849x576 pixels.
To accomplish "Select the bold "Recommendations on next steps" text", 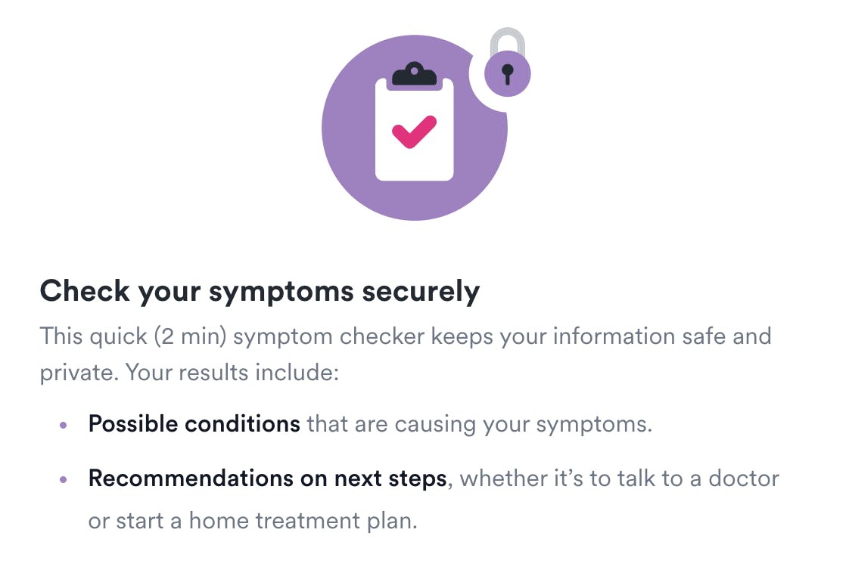I will pos(267,478).
